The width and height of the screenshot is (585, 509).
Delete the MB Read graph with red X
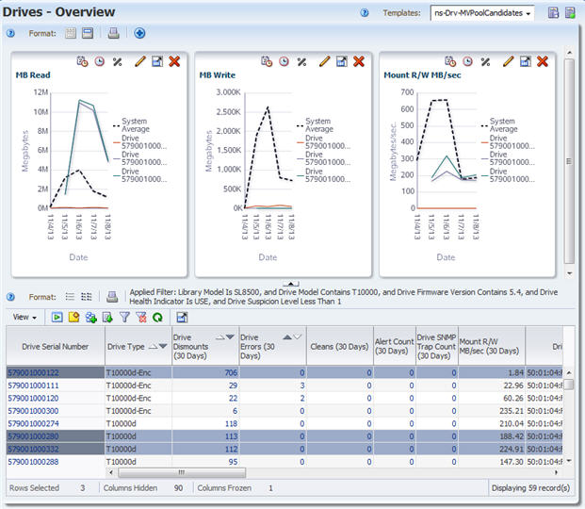[x=174, y=61]
